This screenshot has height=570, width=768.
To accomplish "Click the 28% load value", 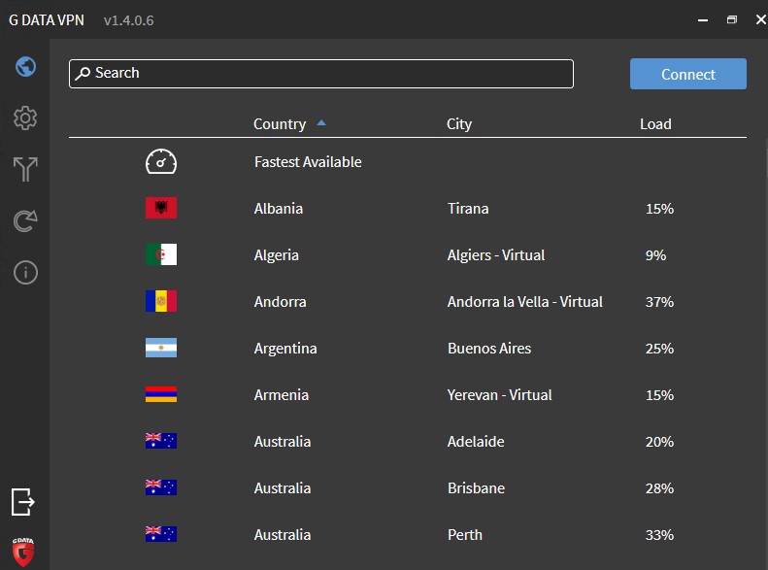I will coord(659,487).
